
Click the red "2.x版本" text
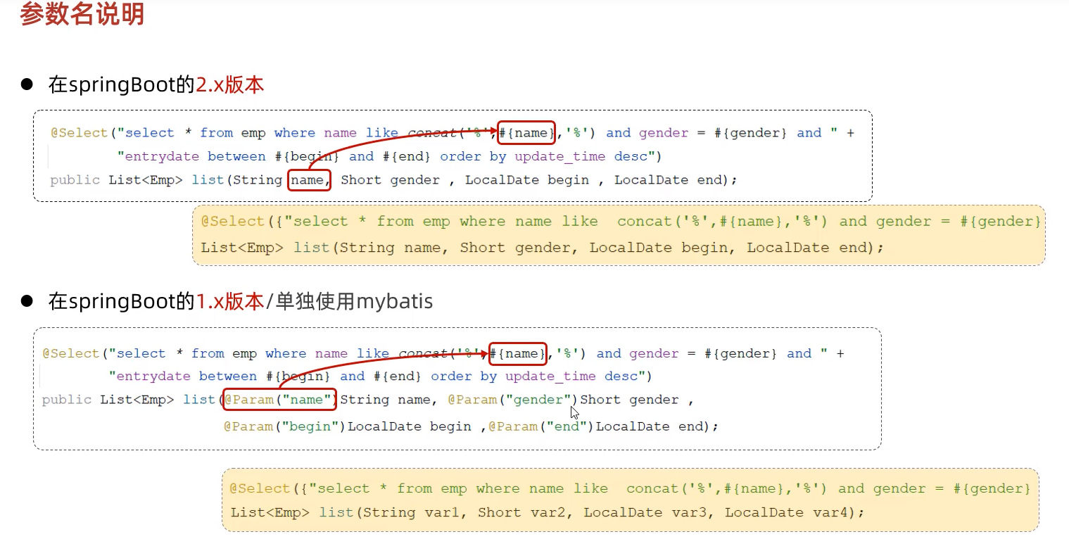(x=229, y=85)
